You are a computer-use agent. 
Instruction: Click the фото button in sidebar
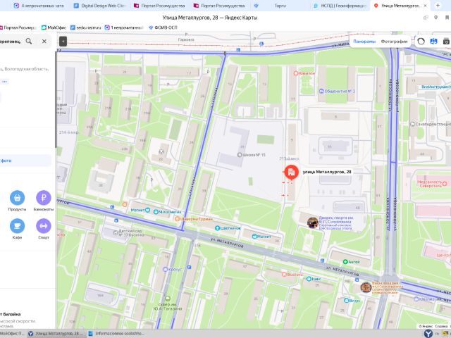point(26,161)
